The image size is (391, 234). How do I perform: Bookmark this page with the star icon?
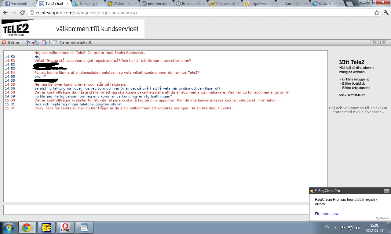pyautogui.click(x=377, y=13)
